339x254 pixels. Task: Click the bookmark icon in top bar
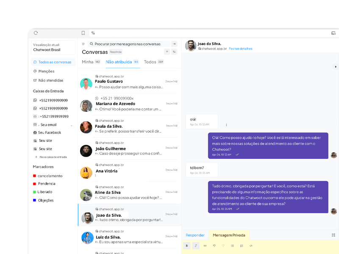[x=83, y=33]
